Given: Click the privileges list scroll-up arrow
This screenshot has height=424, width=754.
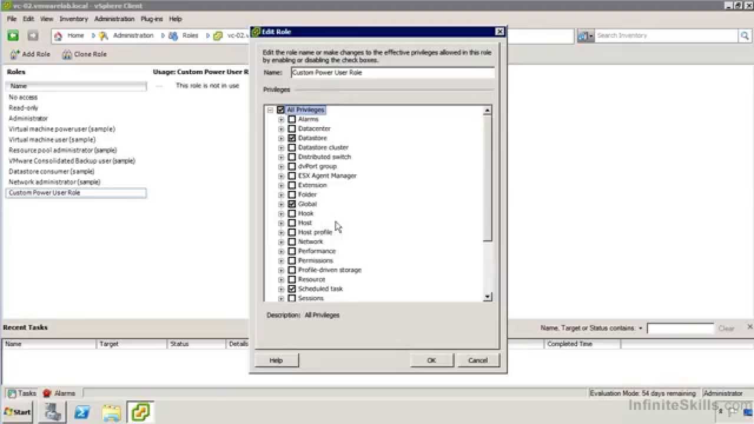Looking at the screenshot, I should (x=487, y=110).
